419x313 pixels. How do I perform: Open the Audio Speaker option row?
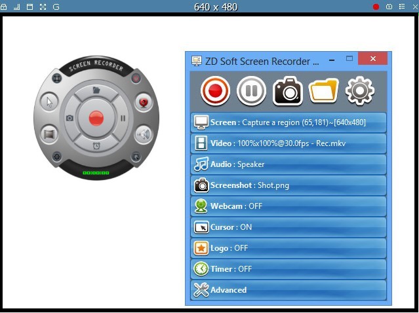click(289, 164)
